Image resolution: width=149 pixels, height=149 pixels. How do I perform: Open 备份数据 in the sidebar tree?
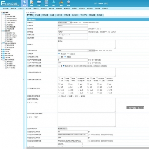pyautogui.click(x=9, y=62)
